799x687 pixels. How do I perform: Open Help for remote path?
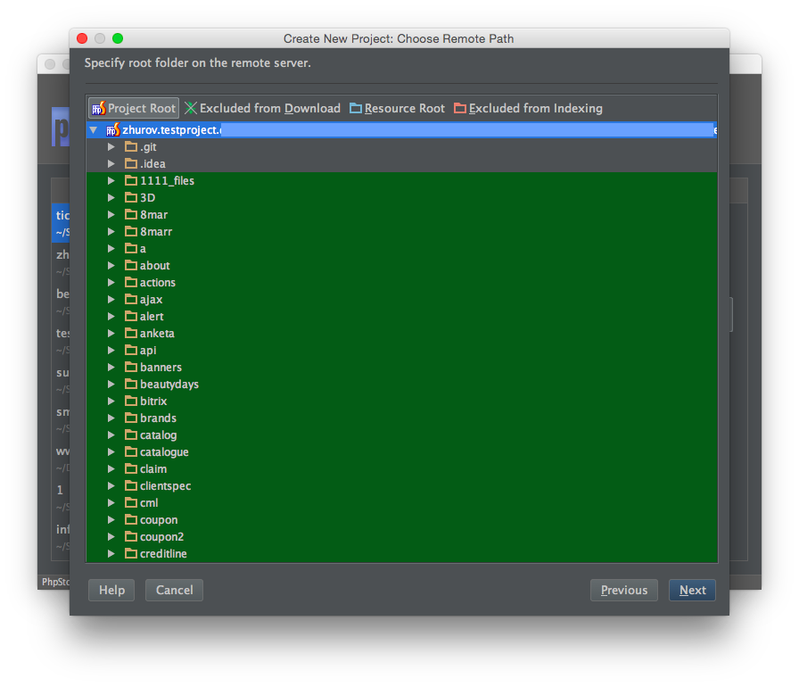coord(111,590)
